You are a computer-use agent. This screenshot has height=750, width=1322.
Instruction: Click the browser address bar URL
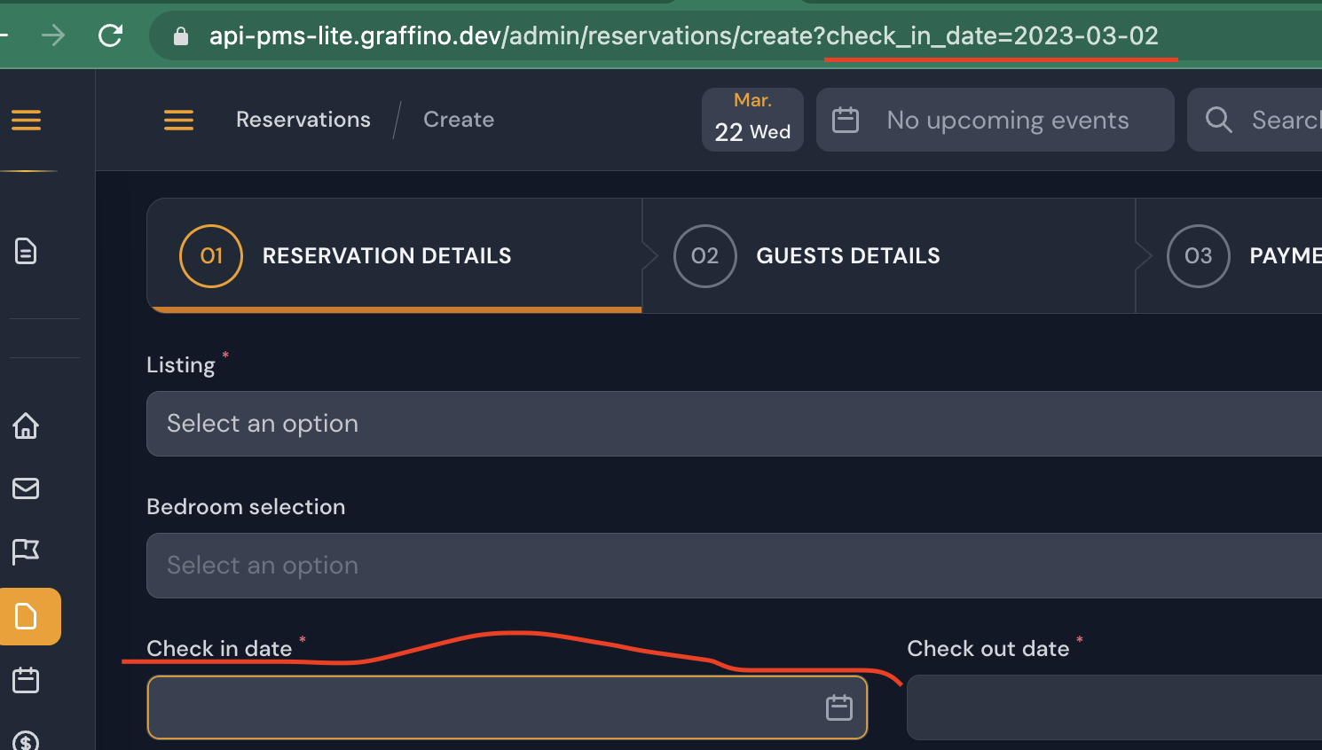point(683,35)
